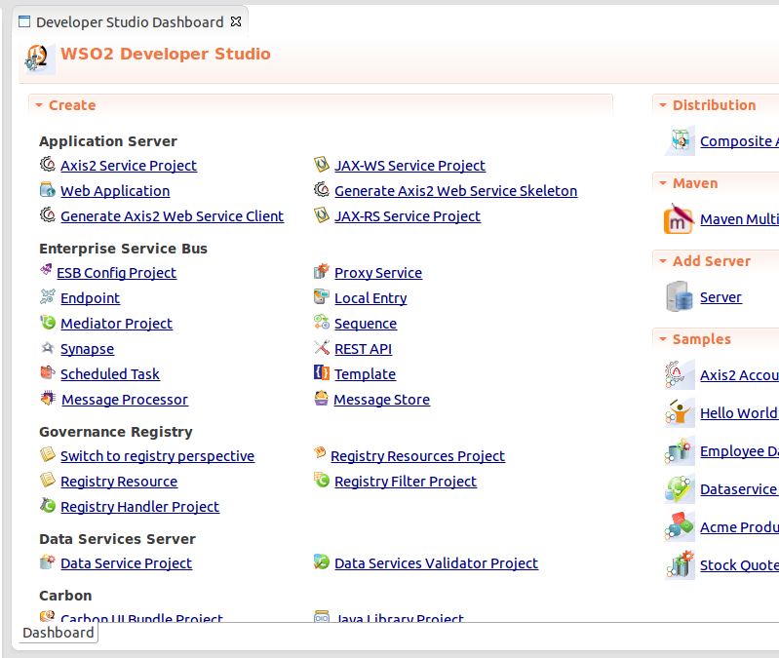This screenshot has width=779, height=658.
Task: Open the Endpoint link
Action: (90, 298)
